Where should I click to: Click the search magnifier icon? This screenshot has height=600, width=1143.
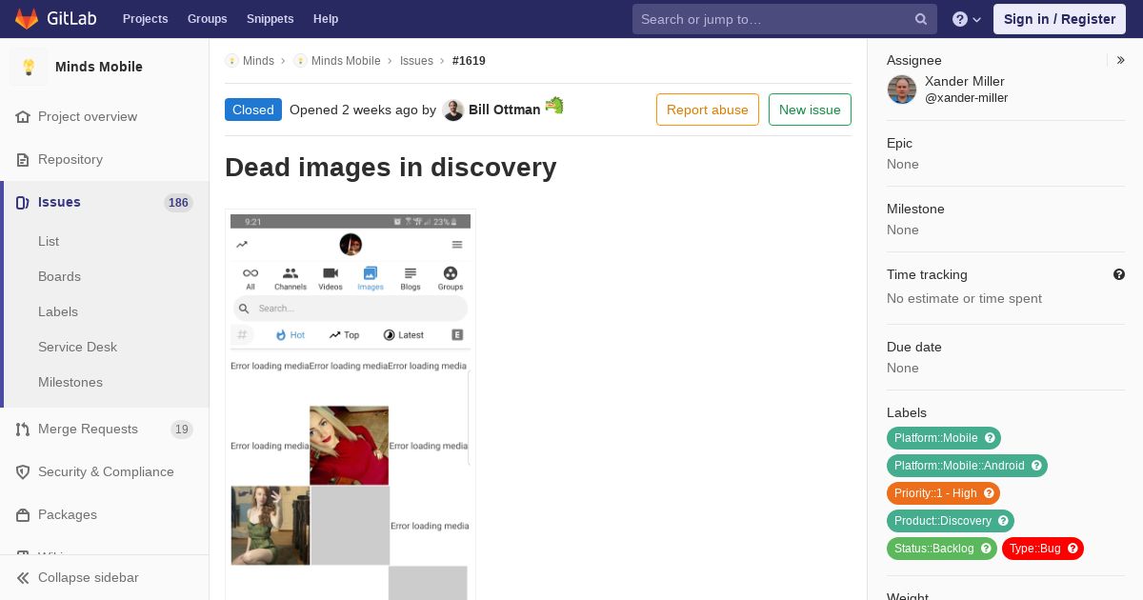pos(920,19)
